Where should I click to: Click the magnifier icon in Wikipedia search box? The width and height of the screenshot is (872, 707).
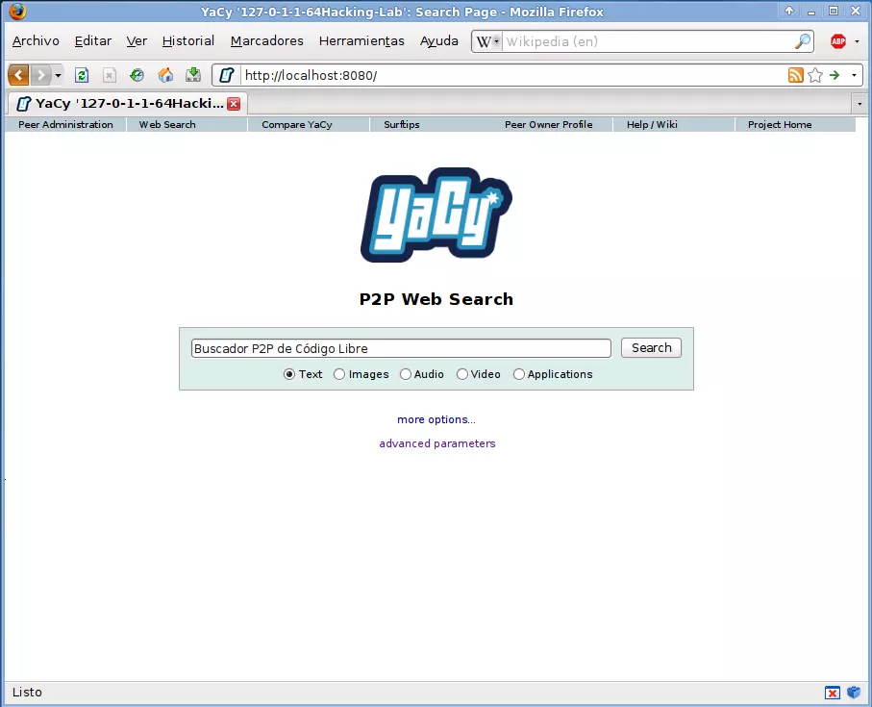coord(803,41)
